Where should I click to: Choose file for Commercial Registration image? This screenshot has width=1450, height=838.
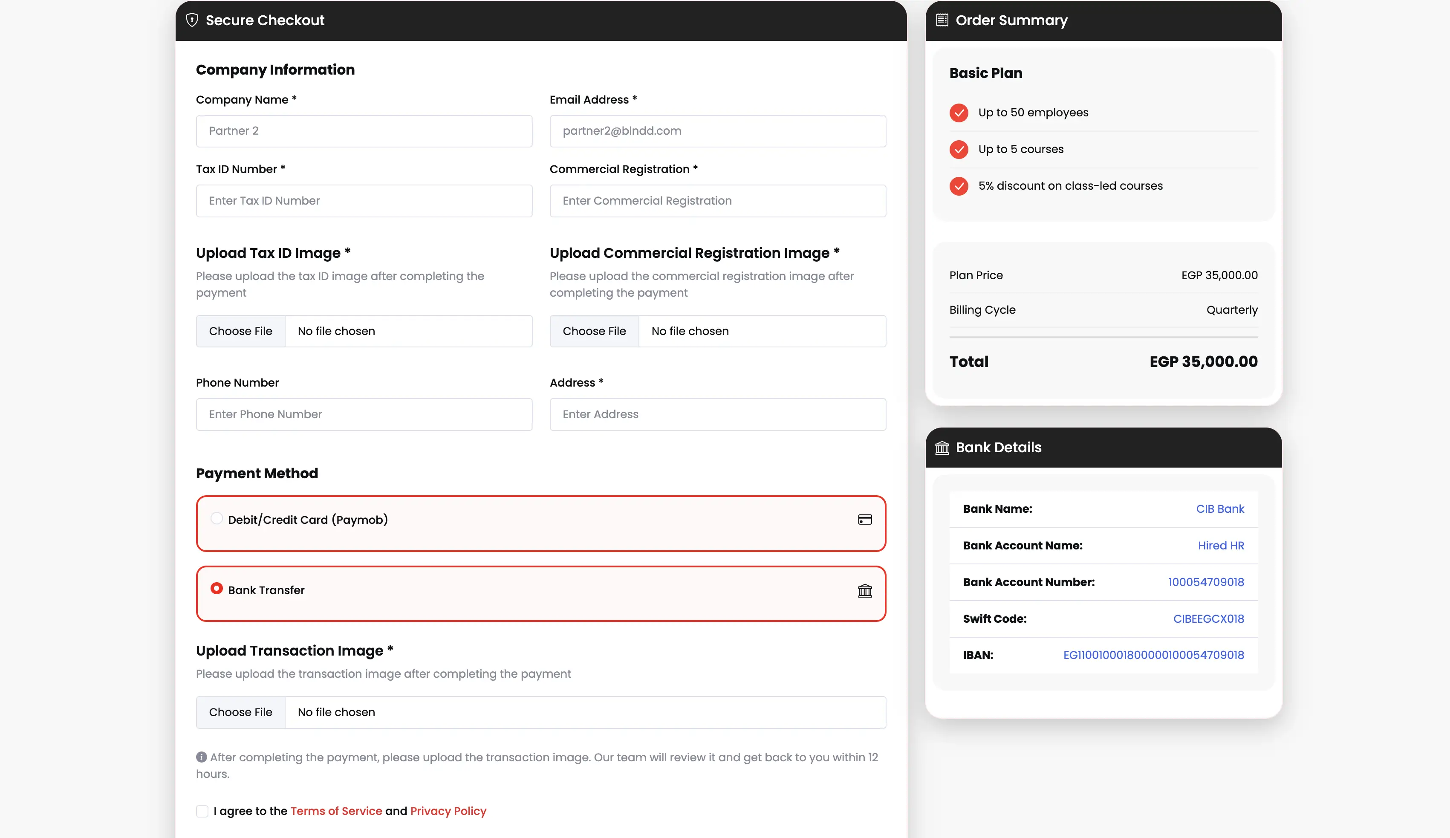[595, 331]
